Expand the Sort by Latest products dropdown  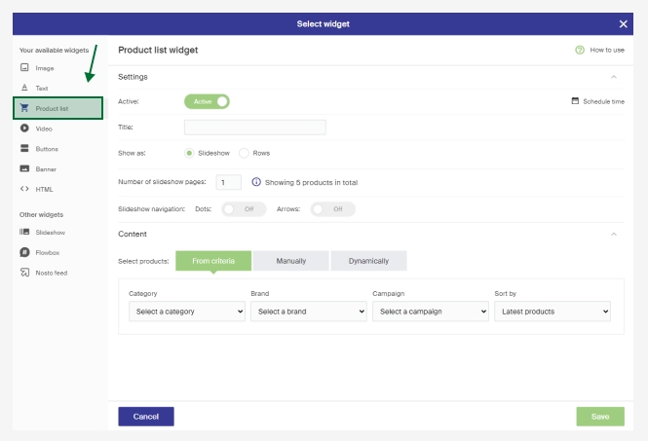click(x=553, y=312)
